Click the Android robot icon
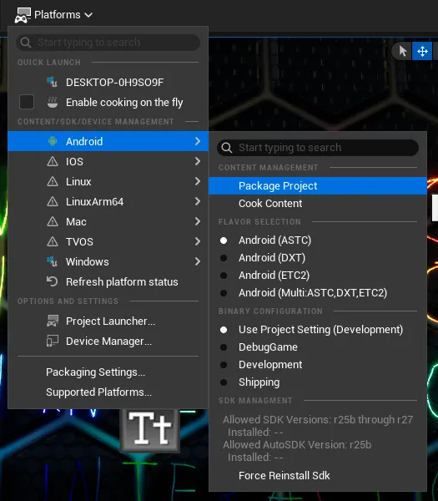 53,141
